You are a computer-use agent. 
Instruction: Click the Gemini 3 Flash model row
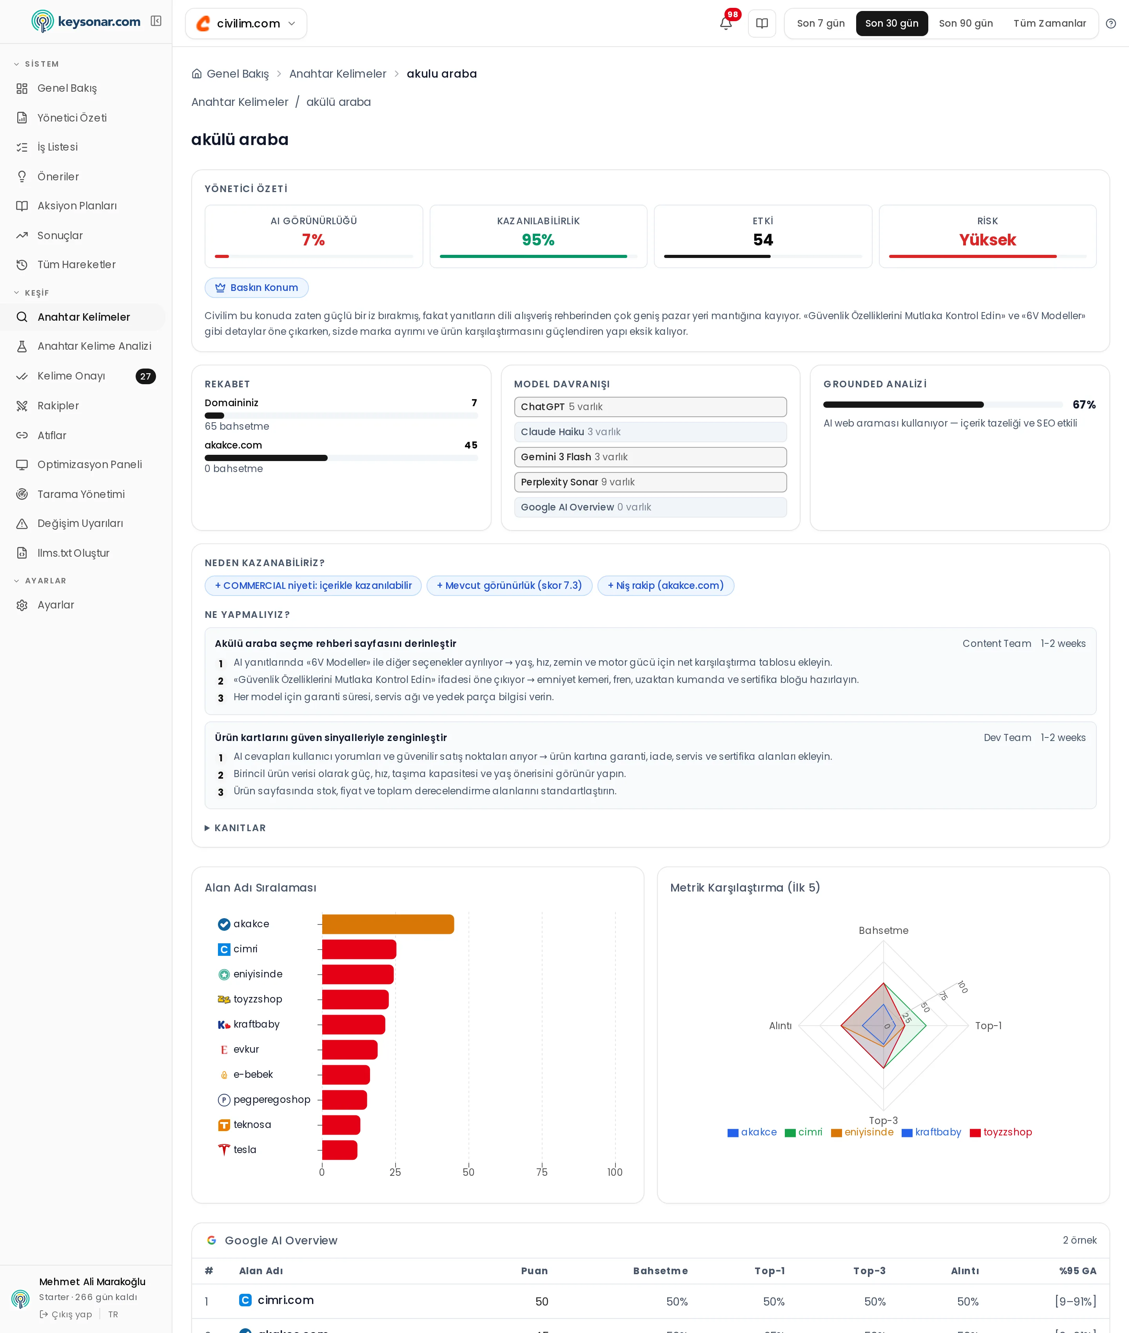650,457
